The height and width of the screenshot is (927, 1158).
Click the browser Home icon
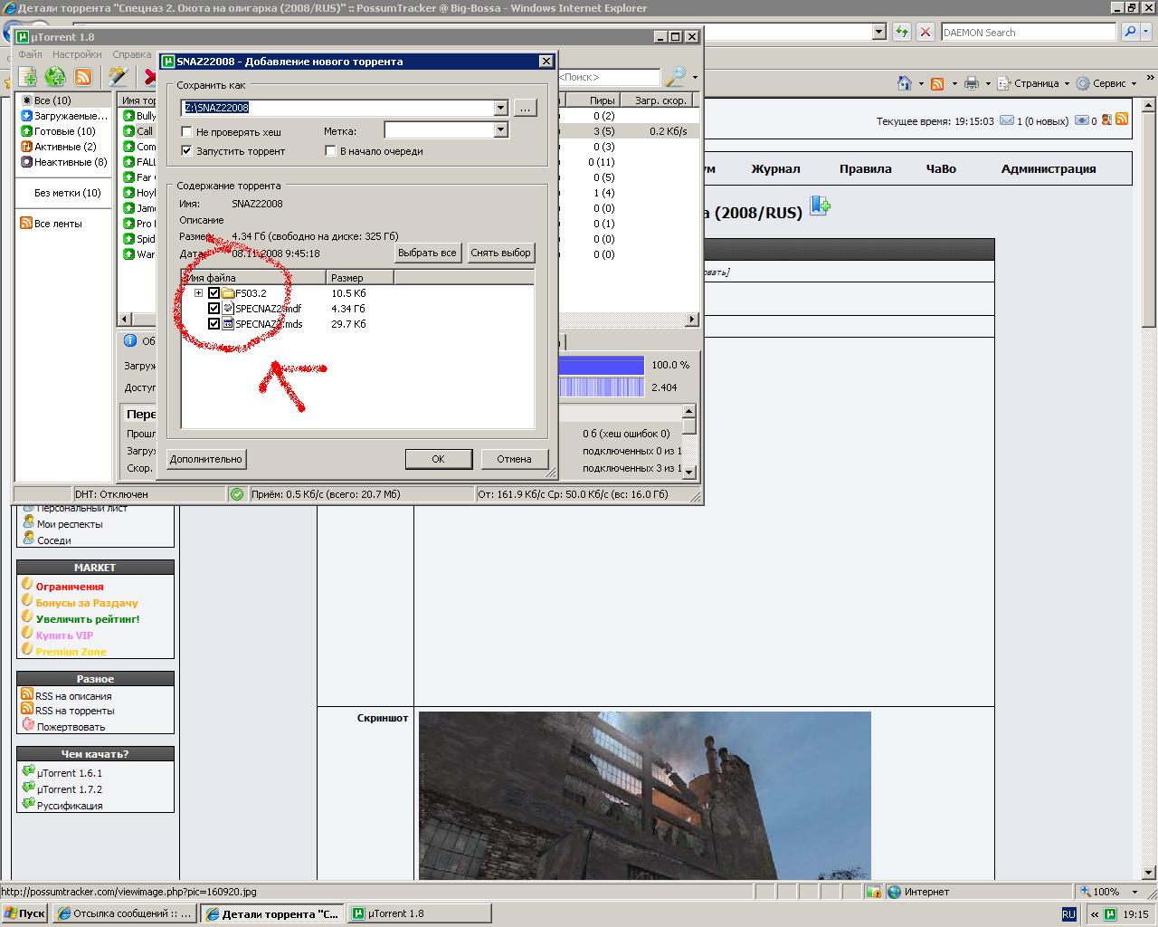click(904, 83)
